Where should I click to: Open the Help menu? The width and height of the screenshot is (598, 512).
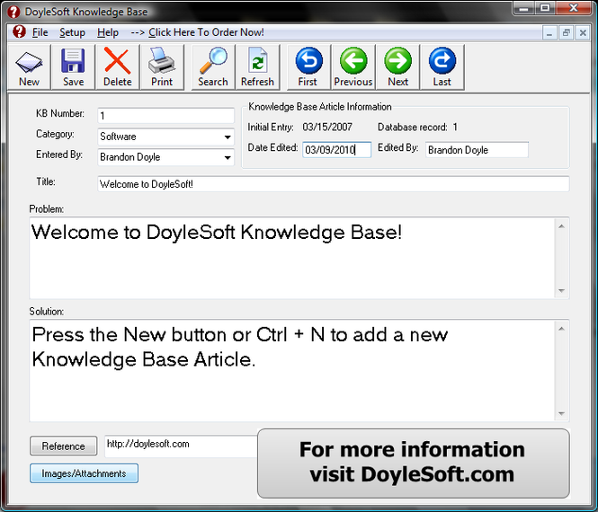pos(108,32)
